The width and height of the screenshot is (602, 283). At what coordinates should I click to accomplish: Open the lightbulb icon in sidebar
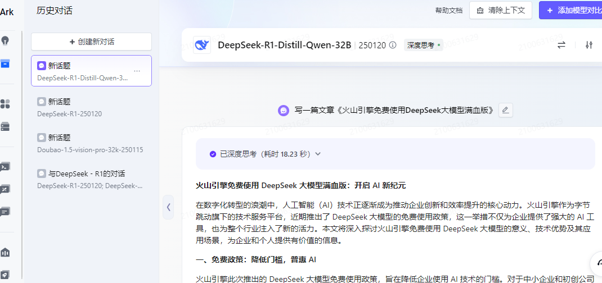[x=6, y=40]
